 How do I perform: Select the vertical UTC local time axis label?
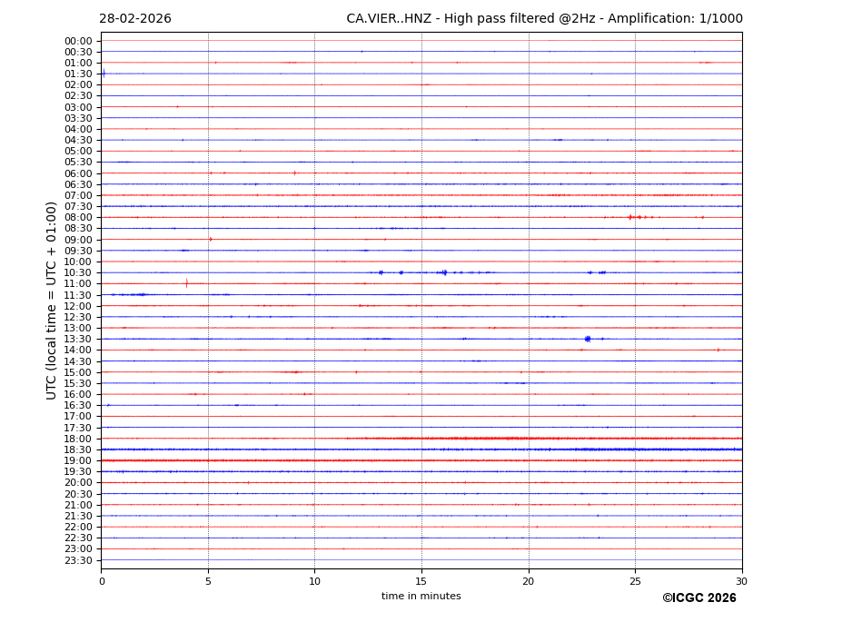[52, 300]
